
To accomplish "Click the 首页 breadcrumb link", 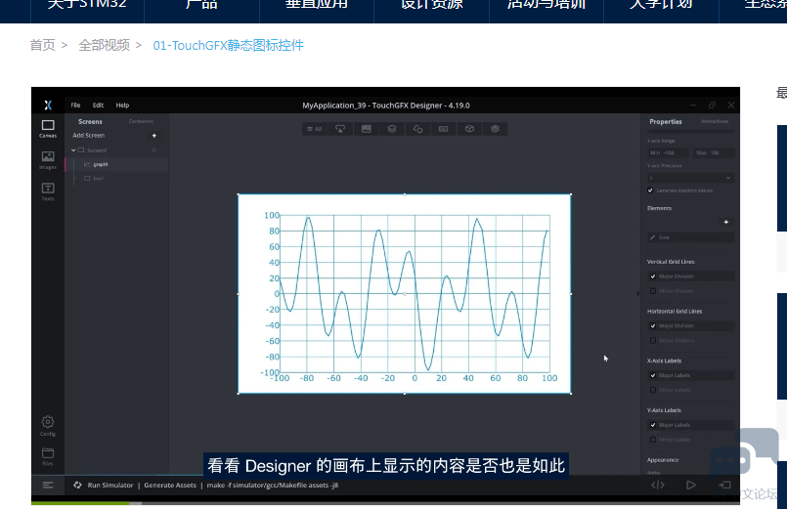I will tap(42, 45).
